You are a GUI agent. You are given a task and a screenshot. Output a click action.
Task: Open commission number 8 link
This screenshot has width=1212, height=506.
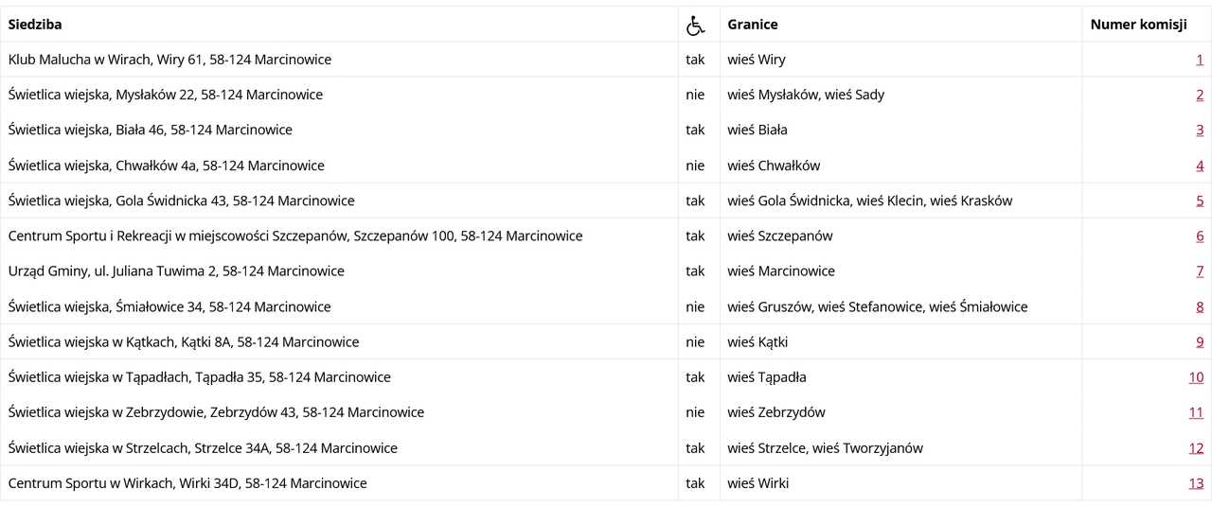click(1200, 306)
